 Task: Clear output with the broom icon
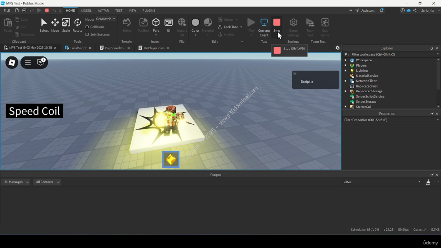tap(428, 182)
